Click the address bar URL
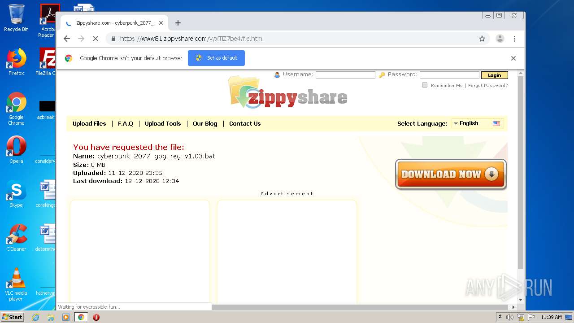This screenshot has height=323, width=574. point(192,39)
